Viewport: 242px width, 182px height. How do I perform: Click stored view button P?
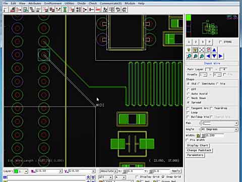pos(210,42)
